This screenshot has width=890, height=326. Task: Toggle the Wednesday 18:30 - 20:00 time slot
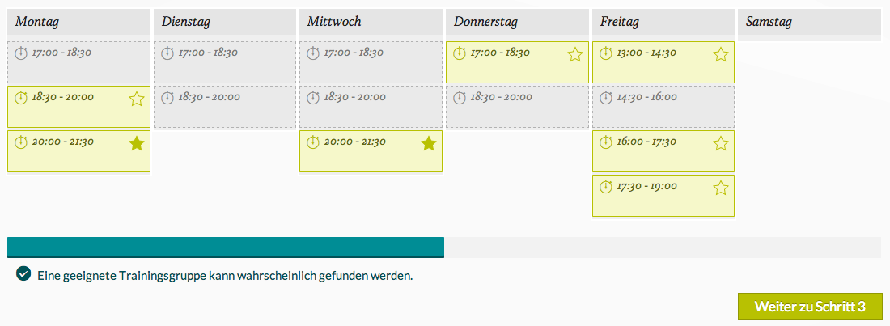371,107
